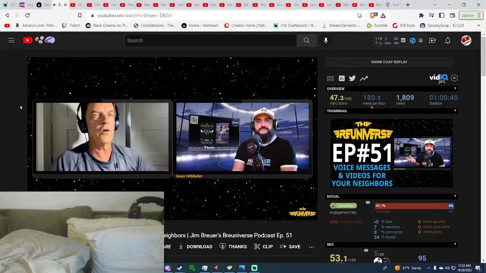
Task: Open the Home - Restream bookmark
Action: click(200, 25)
